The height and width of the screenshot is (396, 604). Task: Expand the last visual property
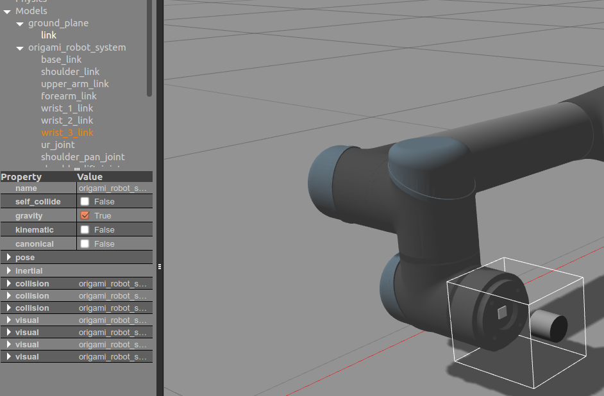pos(7,356)
